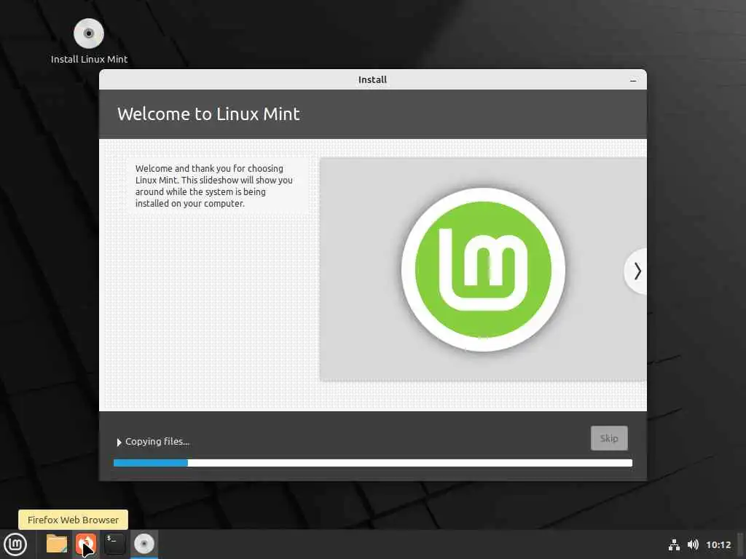
Task: Click the Install window title bar
Action: coord(372,79)
